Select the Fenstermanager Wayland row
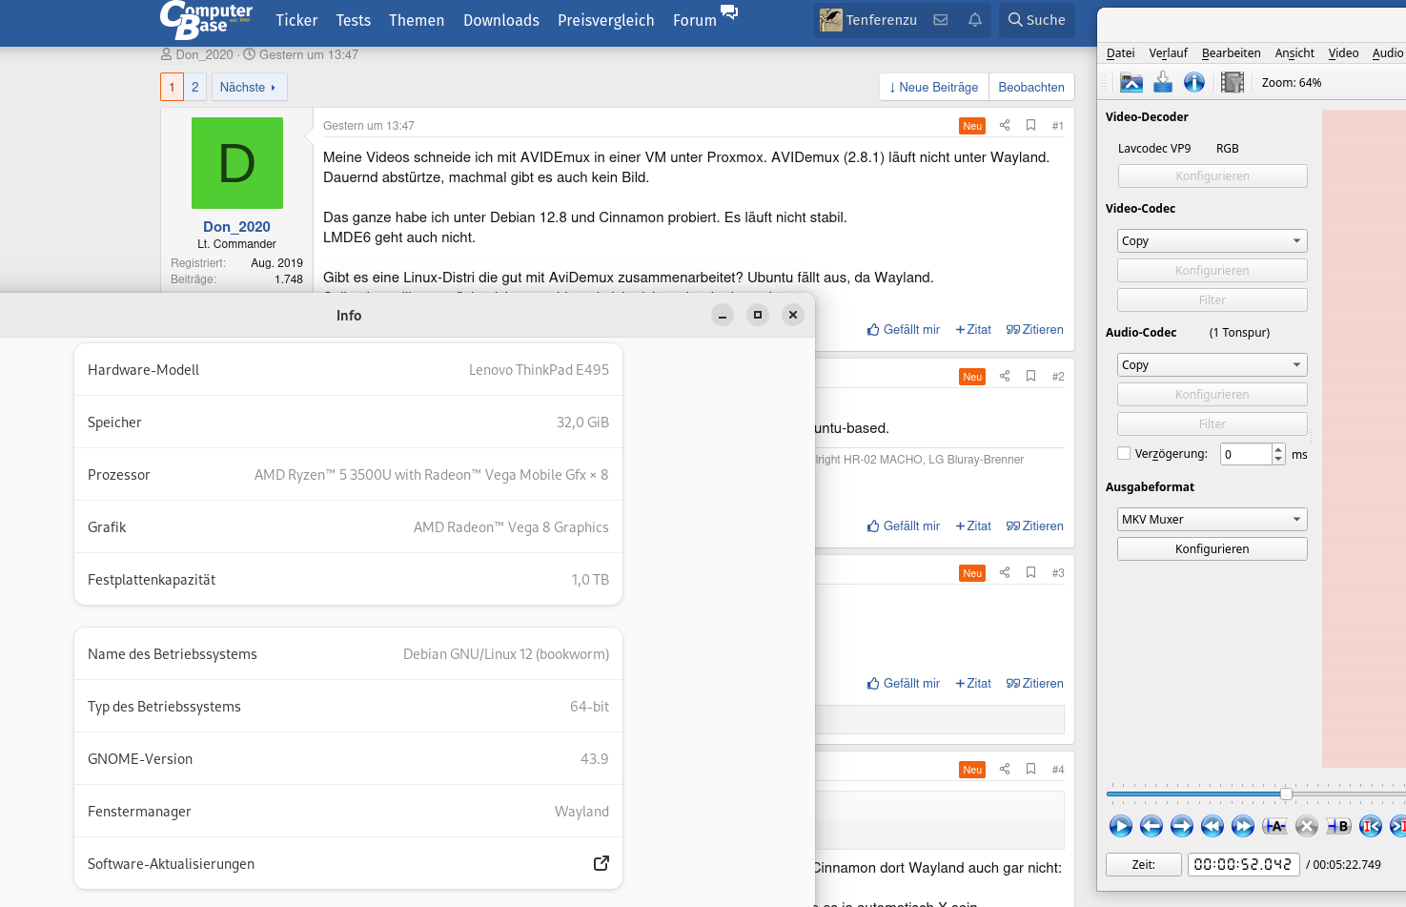The height and width of the screenshot is (907, 1406). (x=348, y=812)
